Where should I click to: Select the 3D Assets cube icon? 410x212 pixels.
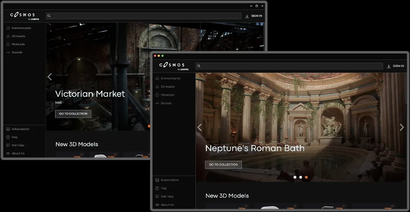coord(157,87)
